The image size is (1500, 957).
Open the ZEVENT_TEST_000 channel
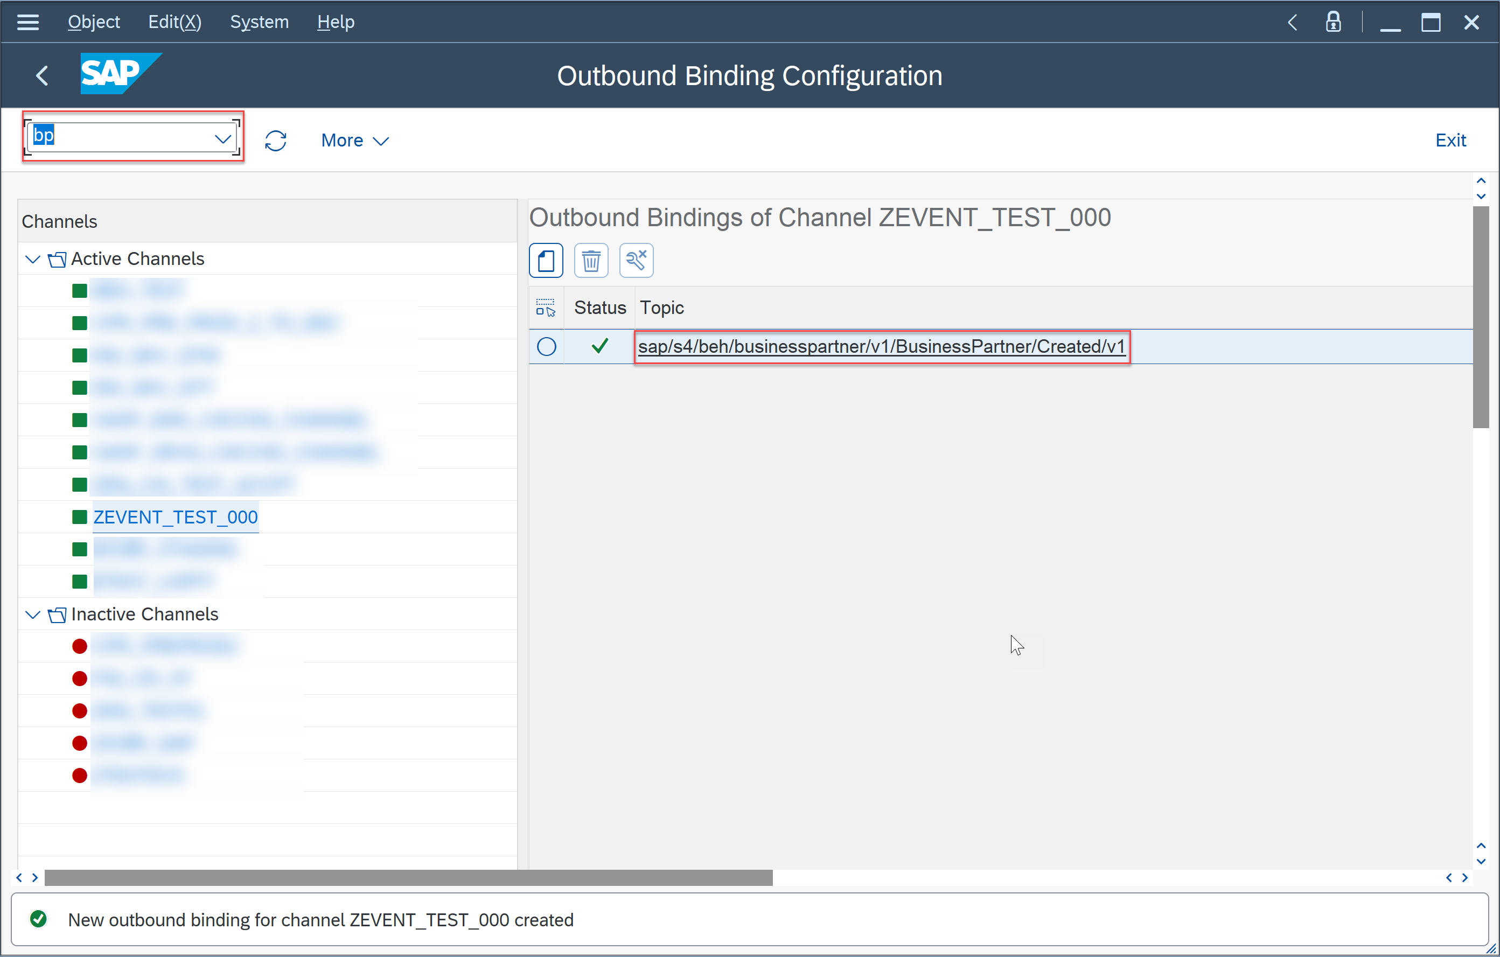point(176,517)
